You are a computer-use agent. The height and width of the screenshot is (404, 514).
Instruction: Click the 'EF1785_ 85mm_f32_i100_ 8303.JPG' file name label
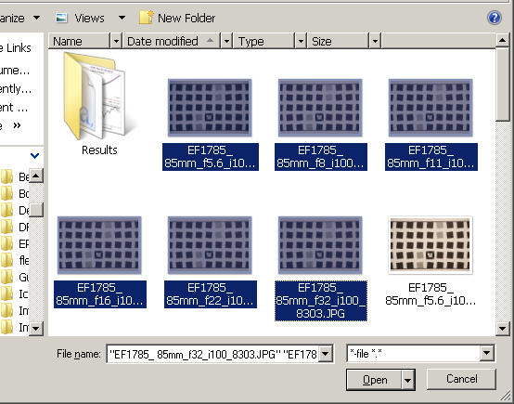click(321, 301)
